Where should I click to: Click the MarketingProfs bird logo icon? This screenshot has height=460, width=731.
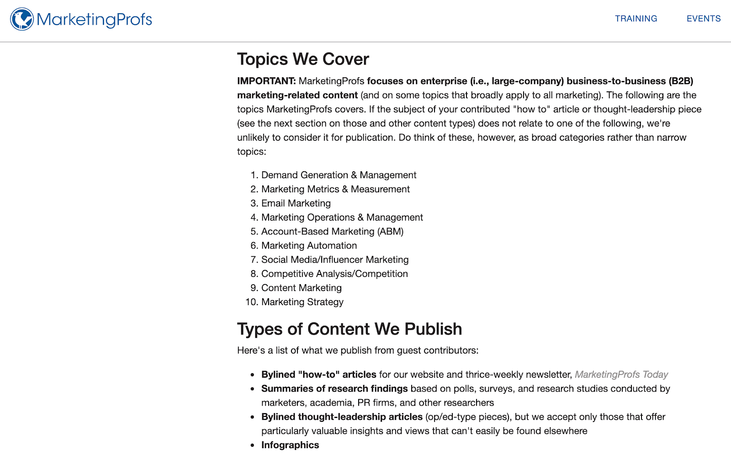(21, 19)
